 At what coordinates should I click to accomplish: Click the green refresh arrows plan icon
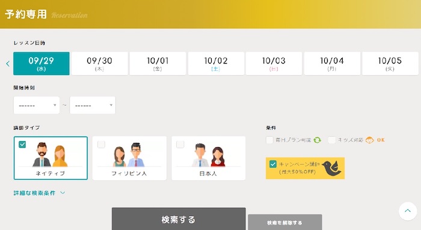coord(318,140)
